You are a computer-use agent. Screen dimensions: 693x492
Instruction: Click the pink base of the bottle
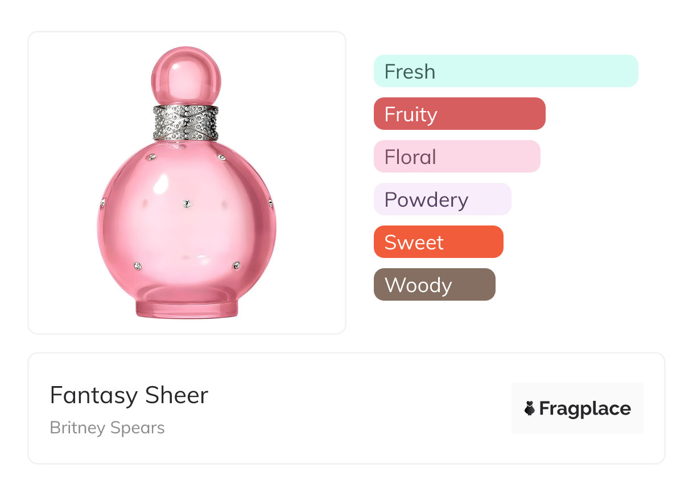(186, 306)
